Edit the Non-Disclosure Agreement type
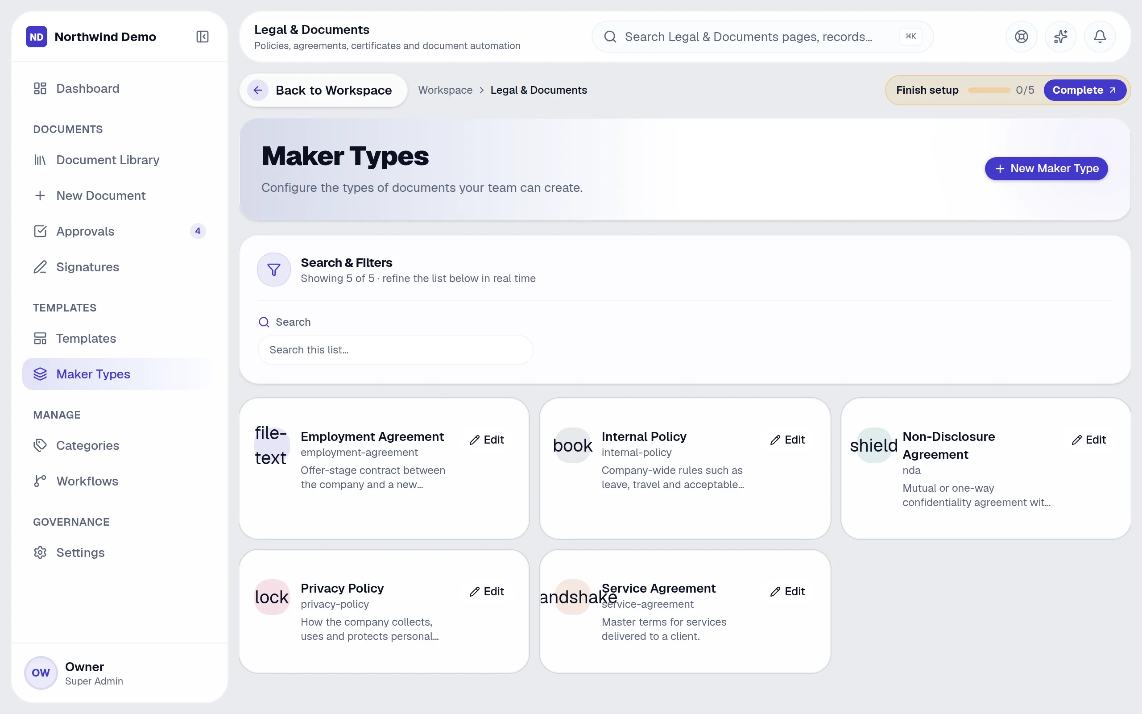Viewport: 1142px width, 714px height. click(1088, 440)
